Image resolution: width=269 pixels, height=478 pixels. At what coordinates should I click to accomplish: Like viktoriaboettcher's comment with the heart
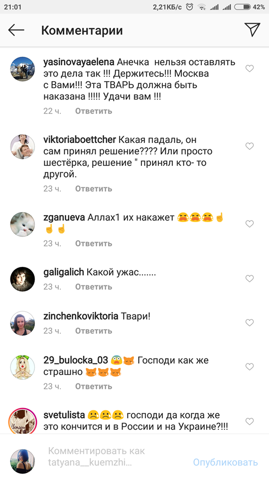250,146
